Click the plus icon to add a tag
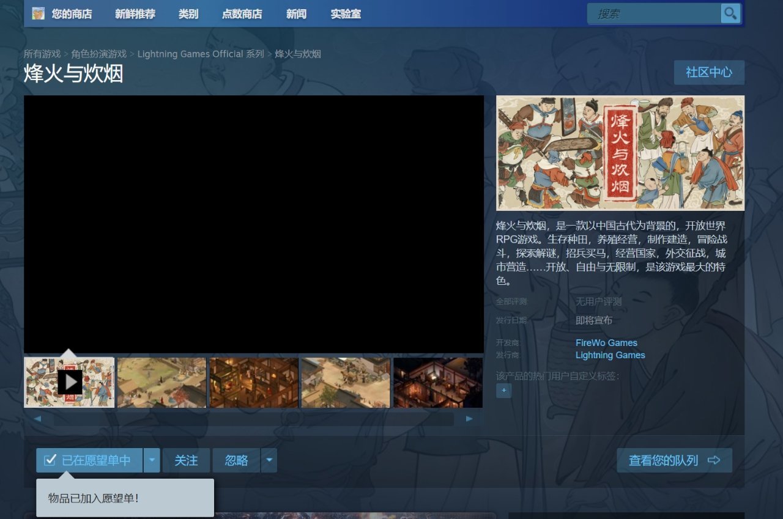This screenshot has height=519, width=783. pos(503,390)
